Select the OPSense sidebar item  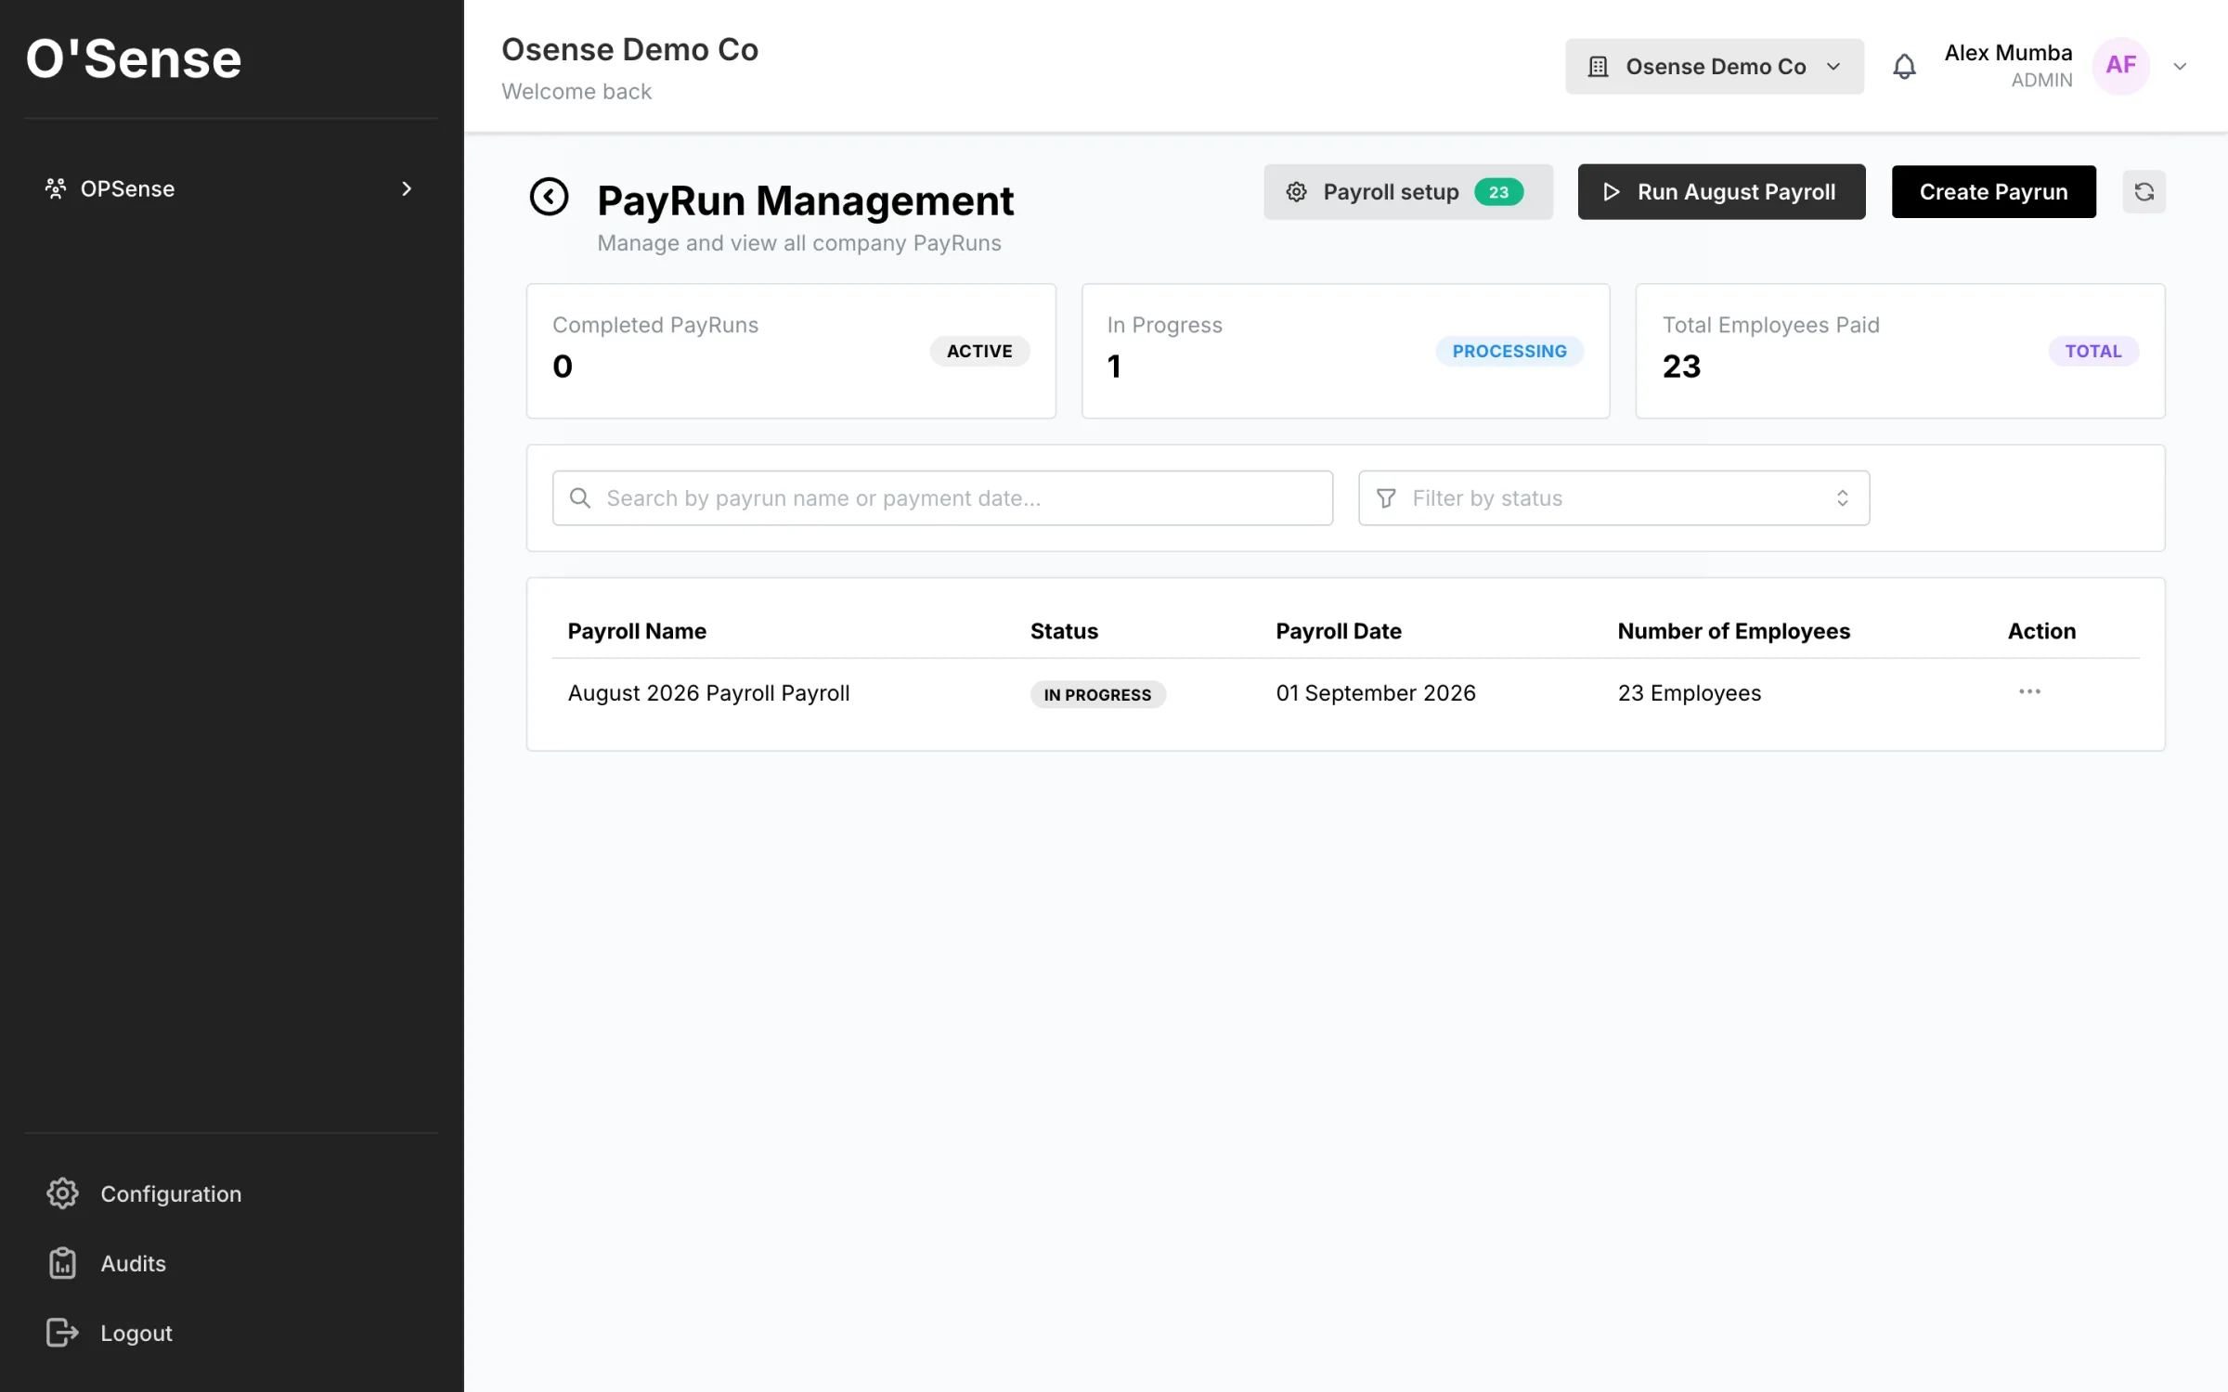(x=230, y=188)
